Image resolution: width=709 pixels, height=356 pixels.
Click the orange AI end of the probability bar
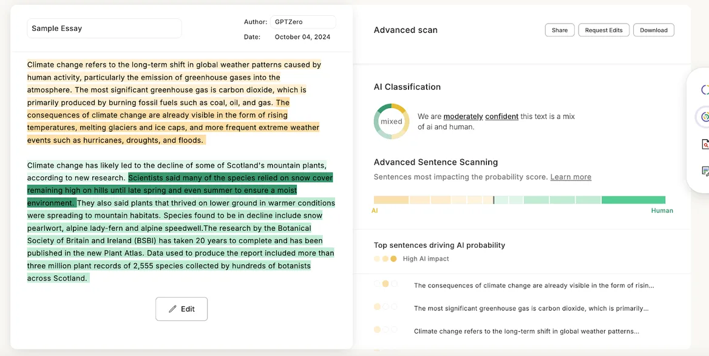tap(391, 200)
